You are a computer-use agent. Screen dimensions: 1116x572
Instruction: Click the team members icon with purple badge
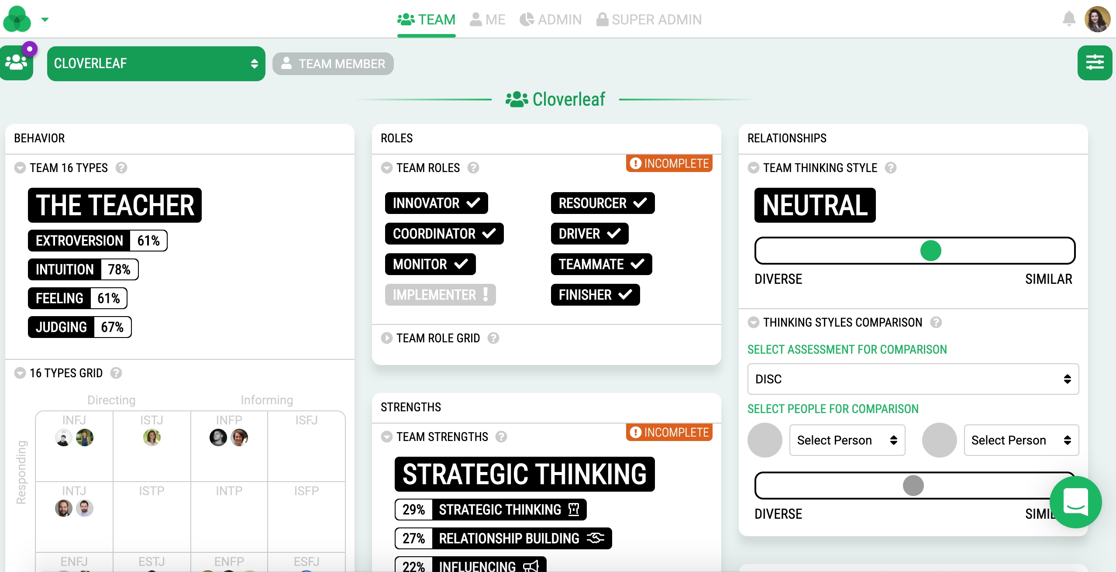pyautogui.click(x=17, y=63)
